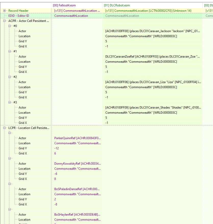Expand the Record Header row
The width and height of the screenshot is (213, 224).
[x=4, y=10]
